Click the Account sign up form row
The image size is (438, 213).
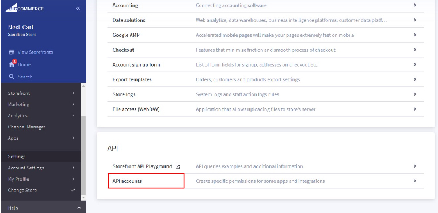point(265,64)
